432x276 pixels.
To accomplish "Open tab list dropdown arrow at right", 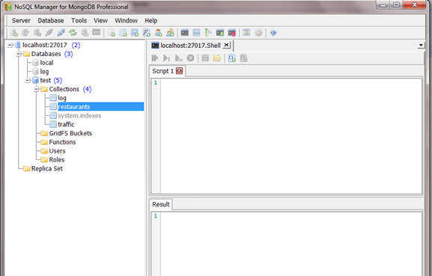I will click(x=421, y=46).
